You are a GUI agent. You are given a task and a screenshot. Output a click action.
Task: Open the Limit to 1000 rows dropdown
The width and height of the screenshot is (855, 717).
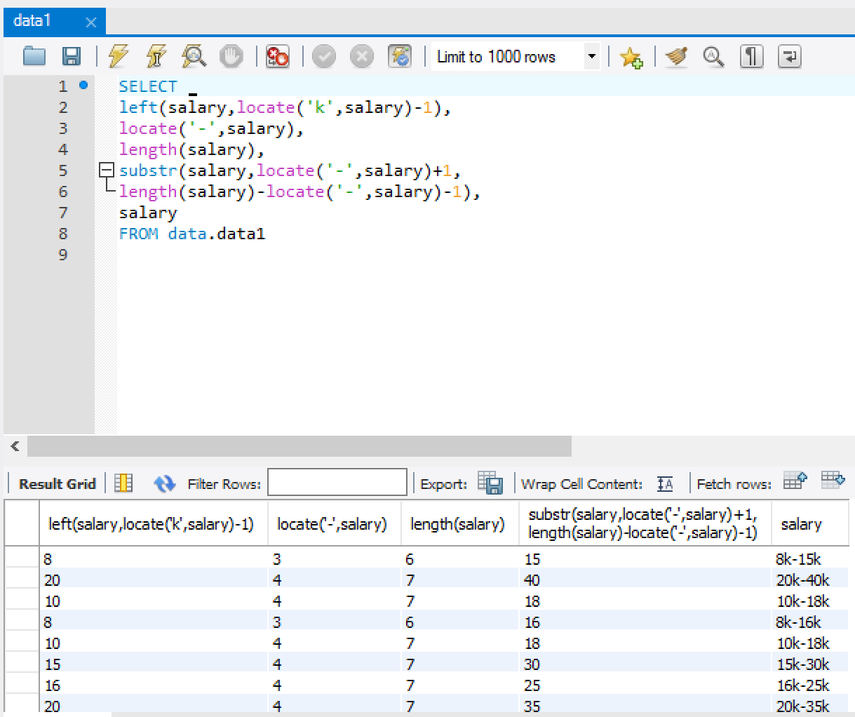(x=592, y=56)
